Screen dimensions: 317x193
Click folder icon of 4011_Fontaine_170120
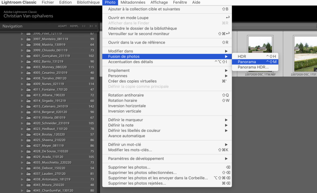(28, 89)
